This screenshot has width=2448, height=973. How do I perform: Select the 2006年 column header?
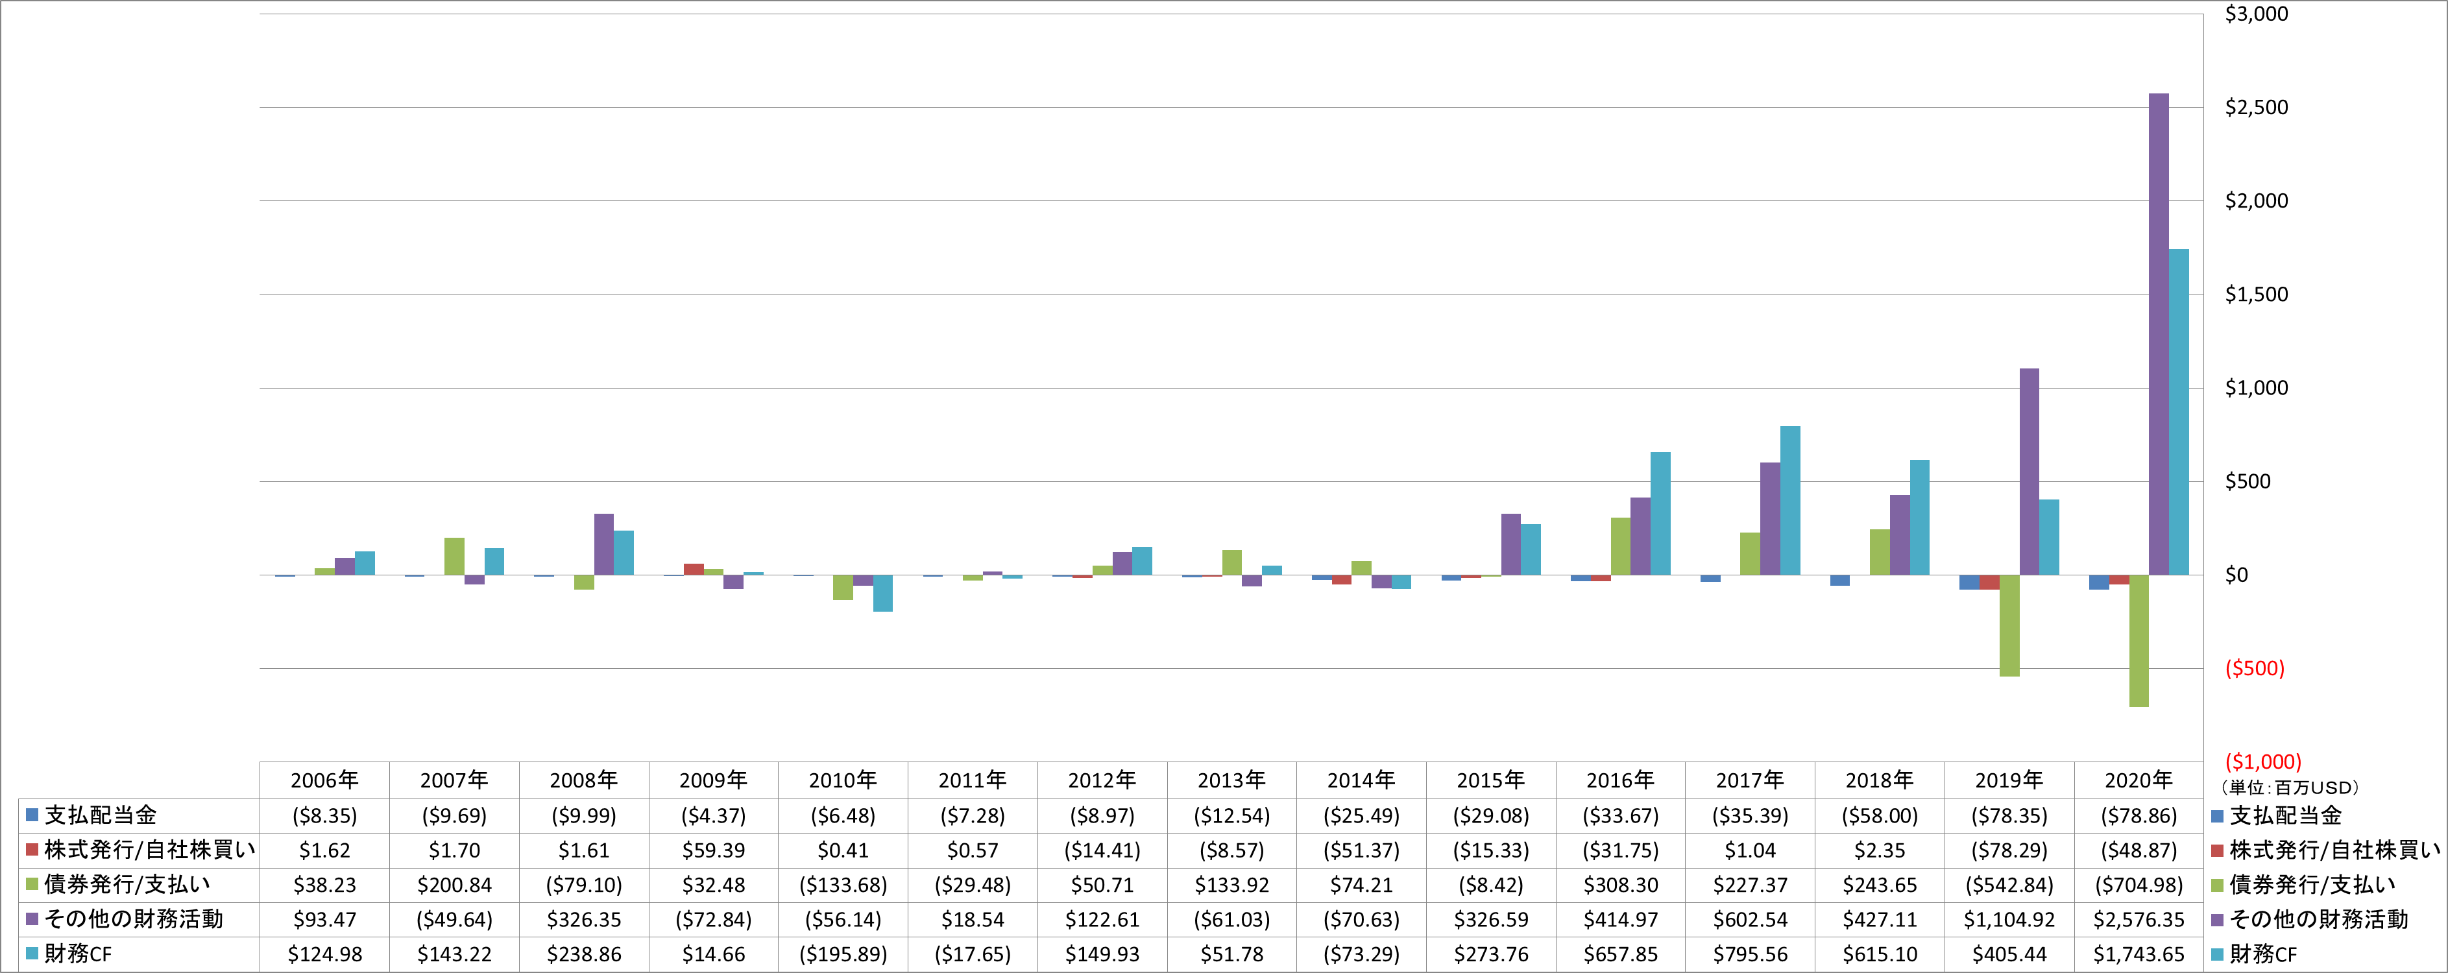tap(325, 780)
